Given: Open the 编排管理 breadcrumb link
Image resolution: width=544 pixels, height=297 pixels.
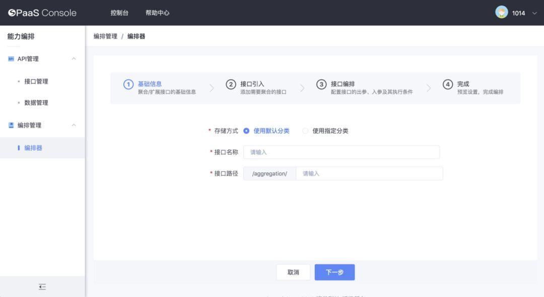Looking at the screenshot, I should [x=104, y=36].
